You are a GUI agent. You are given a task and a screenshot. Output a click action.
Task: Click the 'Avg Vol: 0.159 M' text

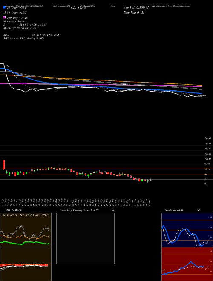[136, 8]
